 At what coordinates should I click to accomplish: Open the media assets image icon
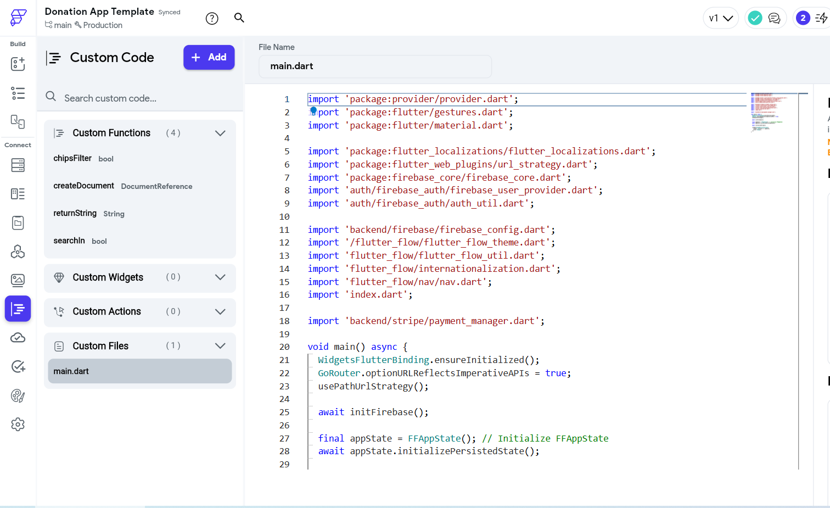(x=18, y=281)
